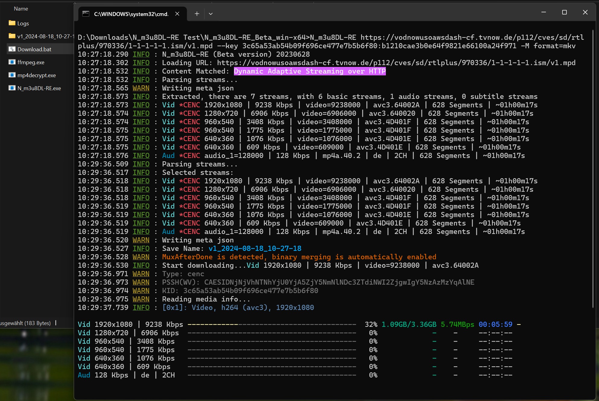Click the Name column header
Viewport: 599px width, 401px height.
[21, 9]
